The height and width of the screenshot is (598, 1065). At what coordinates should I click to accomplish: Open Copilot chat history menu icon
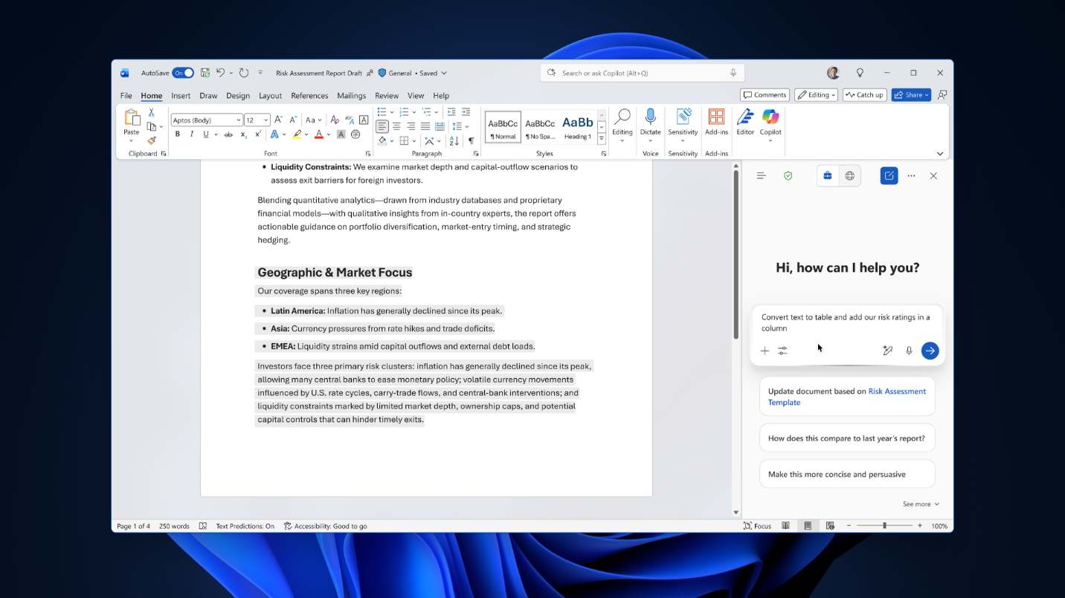click(x=761, y=176)
